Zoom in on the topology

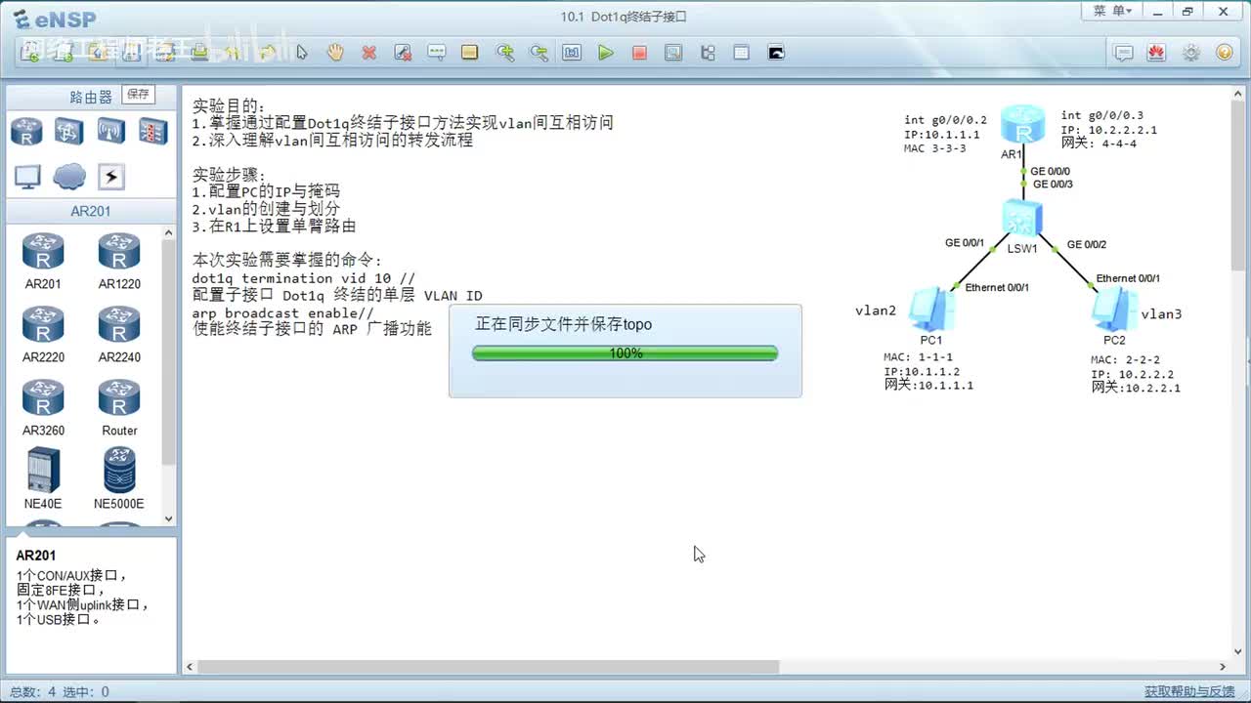click(x=505, y=53)
